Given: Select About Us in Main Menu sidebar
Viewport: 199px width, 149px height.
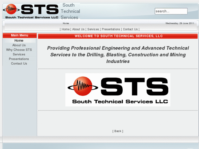Looking at the screenshot, I should click(x=19, y=45).
